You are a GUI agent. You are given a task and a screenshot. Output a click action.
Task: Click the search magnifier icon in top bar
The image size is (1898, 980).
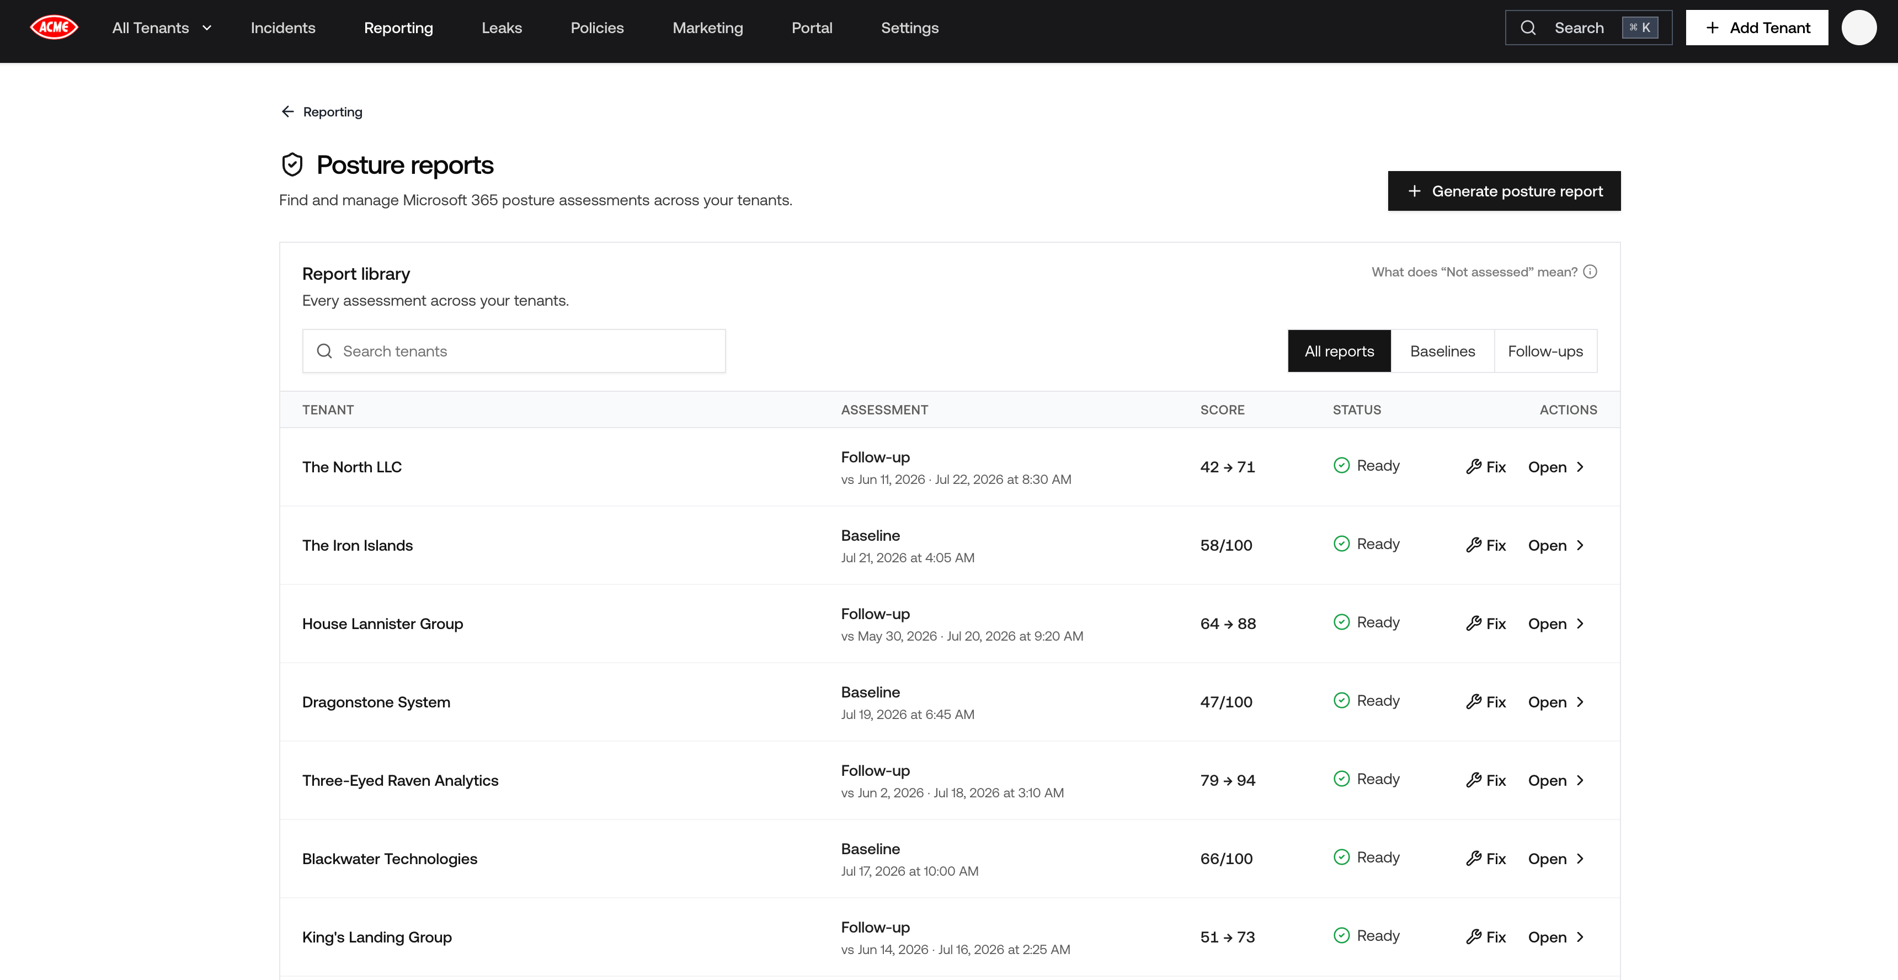click(x=1528, y=27)
